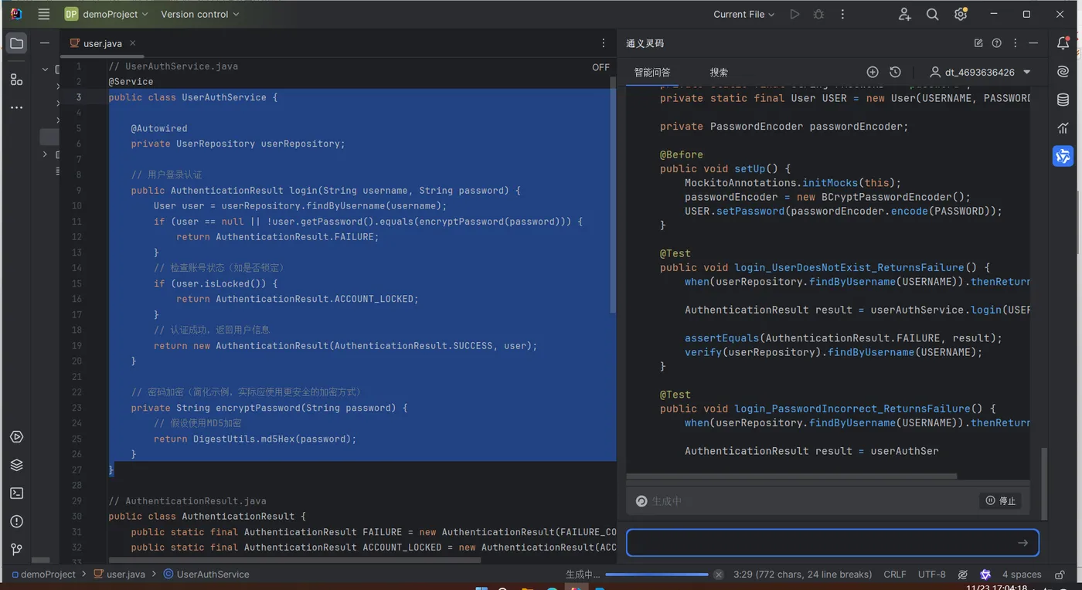Open Tongyi Lingma help icon
The height and width of the screenshot is (590, 1082).
(x=996, y=43)
